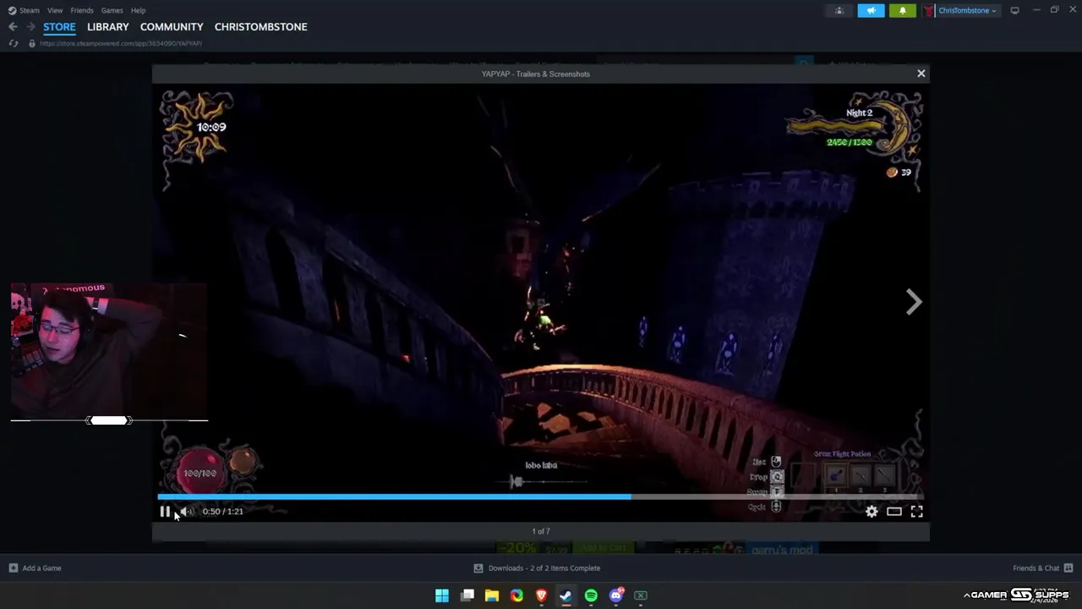Viewport: 1082px width, 609px height.
Task: Open the Games menu
Action: [112, 10]
